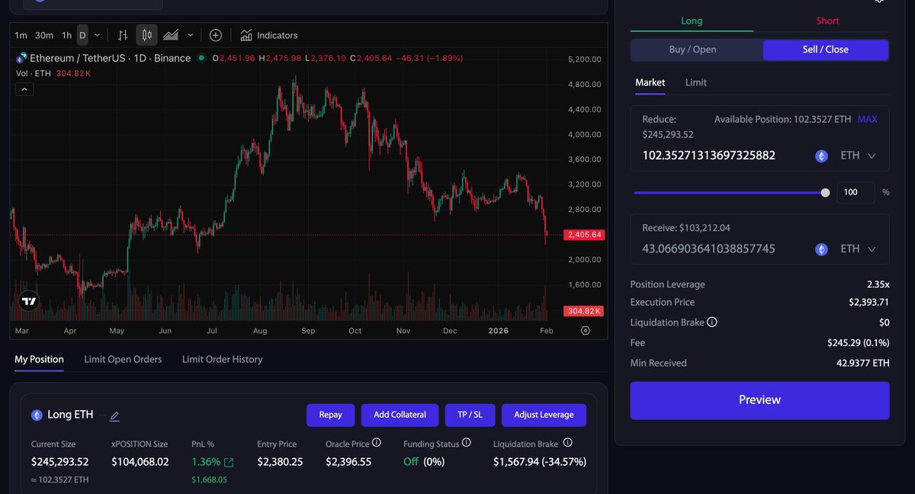
Task: Switch to the Short side
Action: pyautogui.click(x=827, y=21)
